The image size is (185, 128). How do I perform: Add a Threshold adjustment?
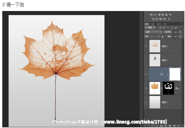pos(161,19)
